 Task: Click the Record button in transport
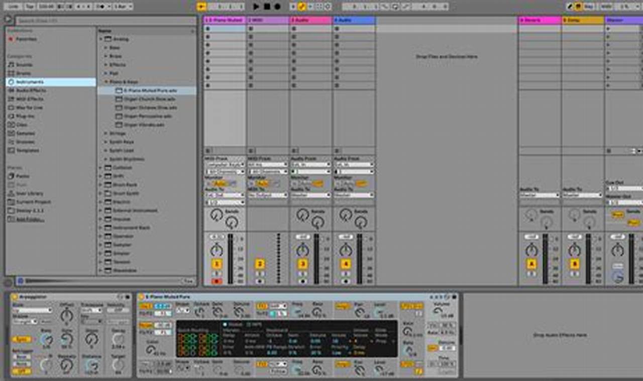[277, 7]
